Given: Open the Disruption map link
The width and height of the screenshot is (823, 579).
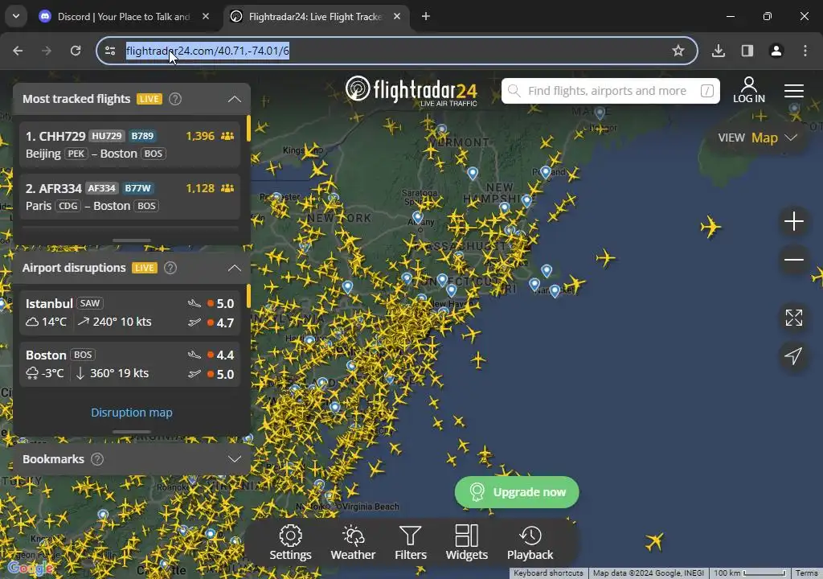Looking at the screenshot, I should (132, 413).
